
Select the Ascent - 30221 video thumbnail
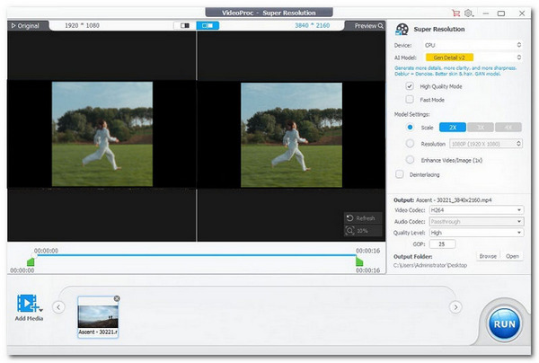[98, 316]
